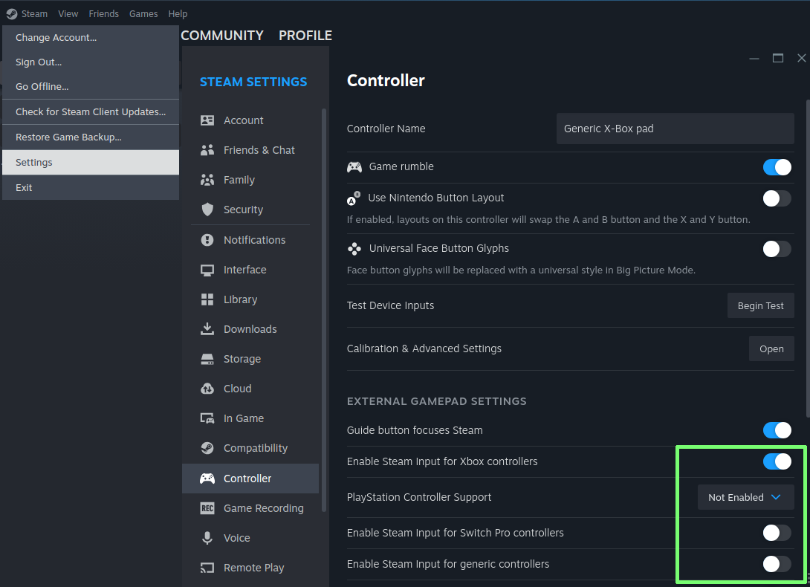
Task: Click the Downloads arrow icon
Action: tap(208, 329)
